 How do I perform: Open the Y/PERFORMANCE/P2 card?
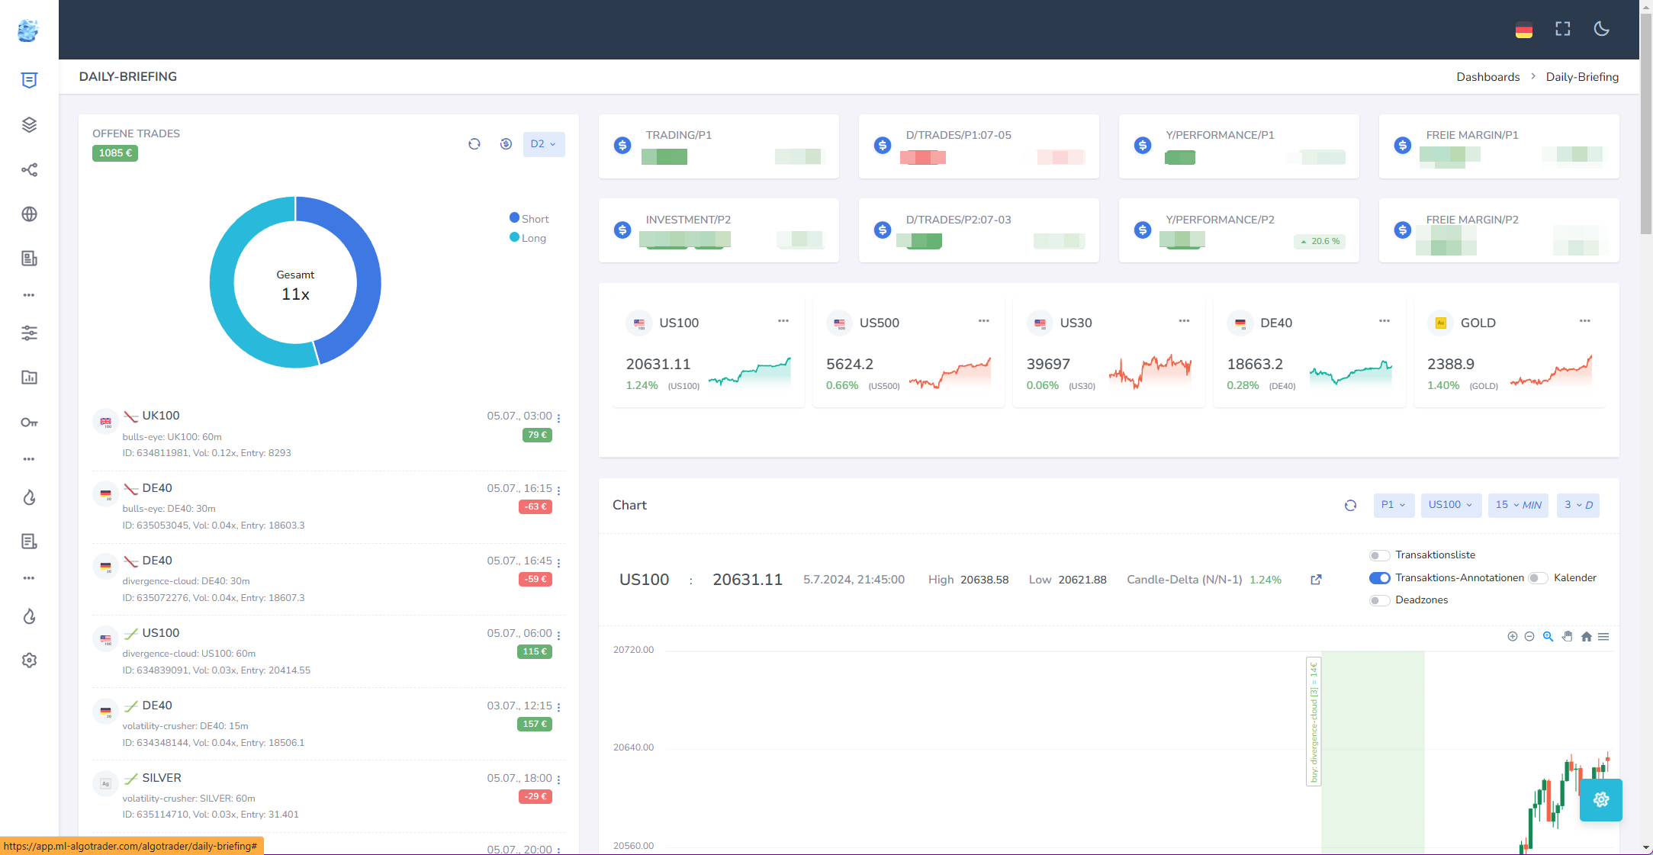pos(1239,230)
